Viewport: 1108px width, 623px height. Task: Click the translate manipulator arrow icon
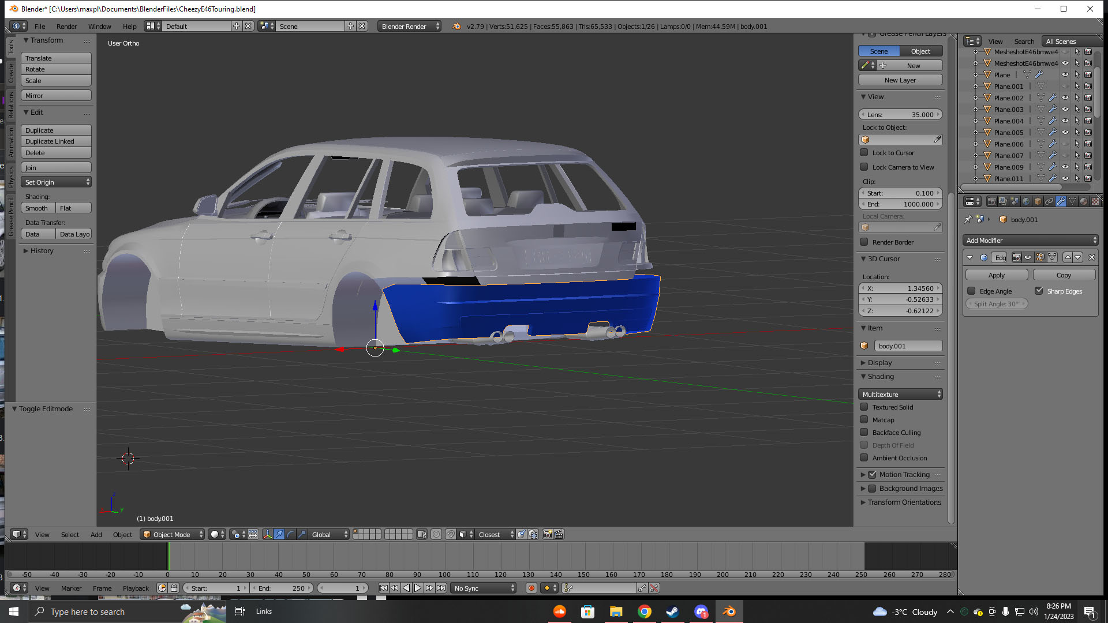pos(279,534)
